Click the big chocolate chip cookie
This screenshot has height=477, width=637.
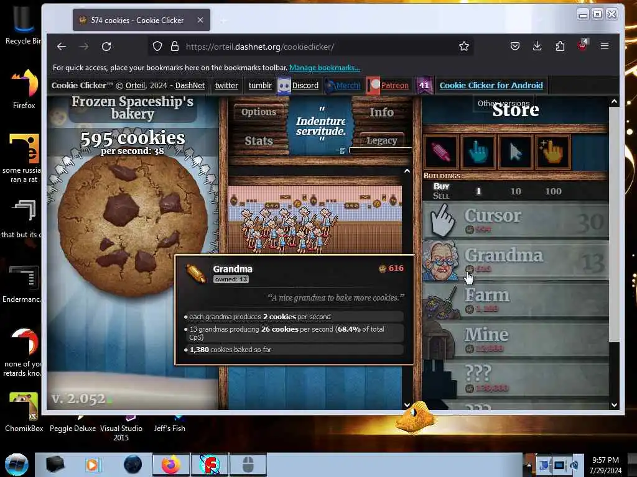tap(133, 225)
